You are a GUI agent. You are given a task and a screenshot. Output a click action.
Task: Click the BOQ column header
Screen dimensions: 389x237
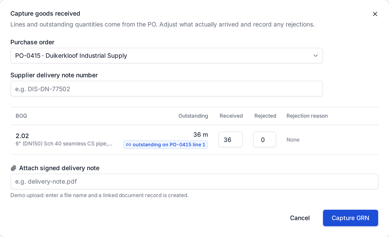pos(21,116)
